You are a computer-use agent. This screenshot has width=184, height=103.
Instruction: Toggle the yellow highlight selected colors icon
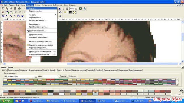pyautogui.click(x=65, y=12)
